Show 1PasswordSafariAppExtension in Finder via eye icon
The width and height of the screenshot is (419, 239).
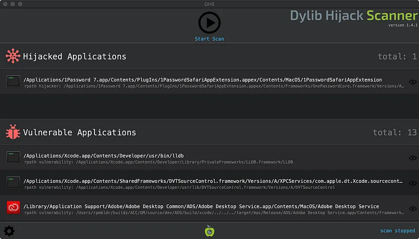point(413,82)
